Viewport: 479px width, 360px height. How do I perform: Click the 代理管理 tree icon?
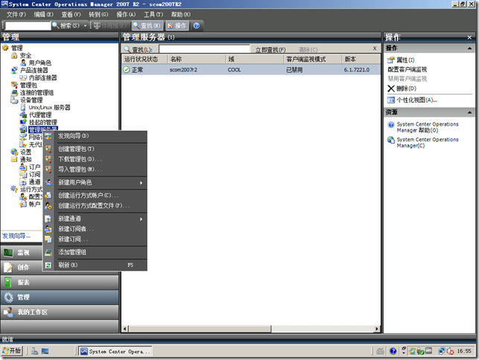tap(23, 115)
